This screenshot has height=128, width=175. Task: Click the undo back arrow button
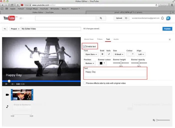(5, 29)
